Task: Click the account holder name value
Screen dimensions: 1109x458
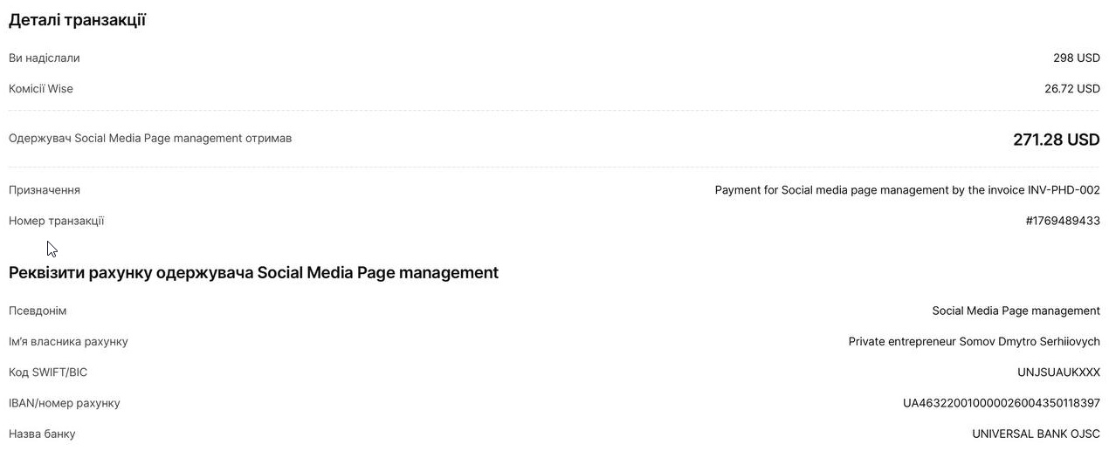Action: click(974, 341)
